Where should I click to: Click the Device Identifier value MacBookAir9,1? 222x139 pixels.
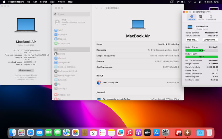click(x=212, y=33)
